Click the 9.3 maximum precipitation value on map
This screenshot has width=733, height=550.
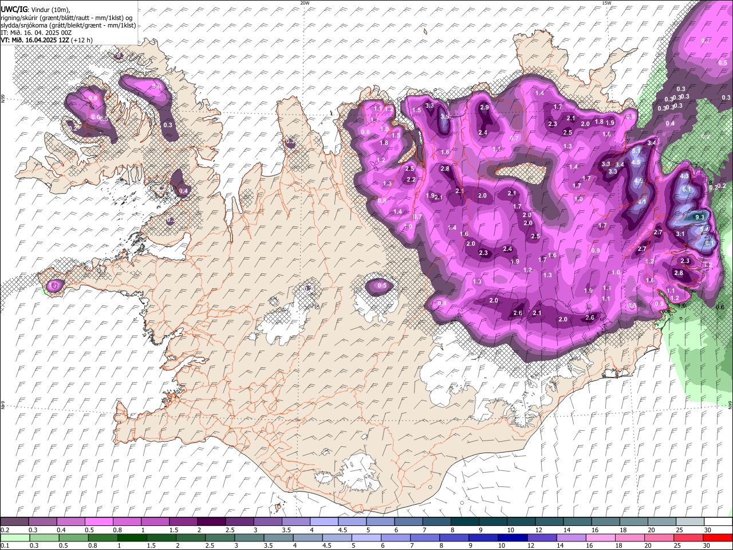[699, 218]
